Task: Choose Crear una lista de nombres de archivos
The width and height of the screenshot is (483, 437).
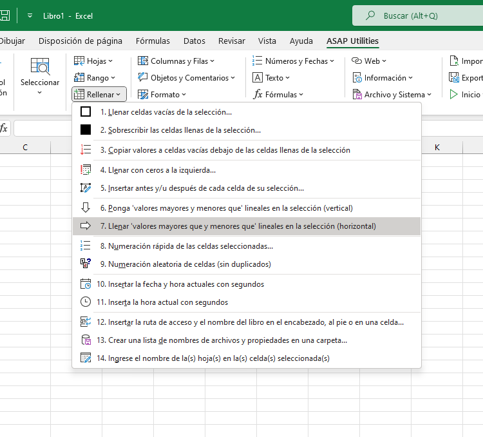Action: [247, 340]
